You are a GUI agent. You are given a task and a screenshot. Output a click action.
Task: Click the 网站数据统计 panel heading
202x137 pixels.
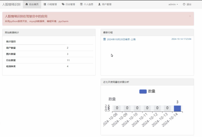[x=12, y=33]
